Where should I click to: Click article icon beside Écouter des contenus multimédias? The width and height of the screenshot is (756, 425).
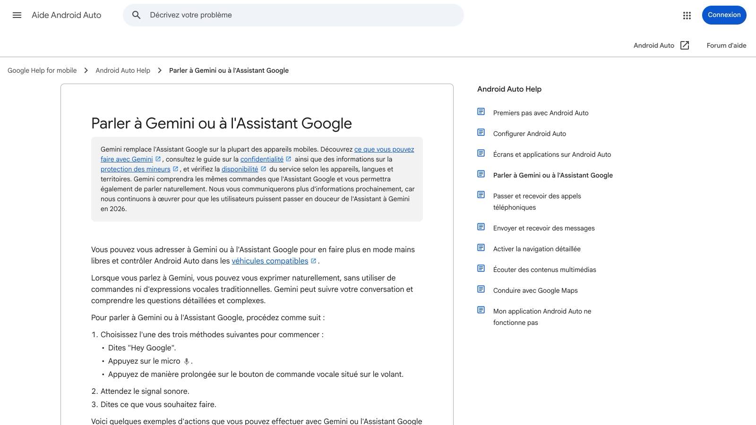pyautogui.click(x=481, y=269)
